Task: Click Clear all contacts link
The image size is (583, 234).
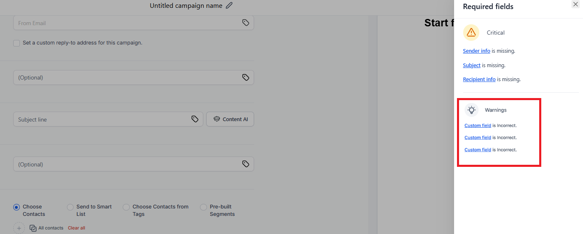Action: (x=76, y=228)
